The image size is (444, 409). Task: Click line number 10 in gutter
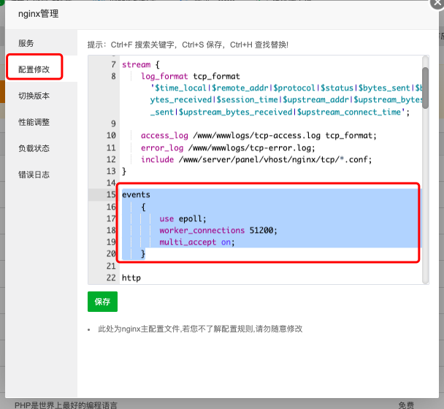[111, 136]
